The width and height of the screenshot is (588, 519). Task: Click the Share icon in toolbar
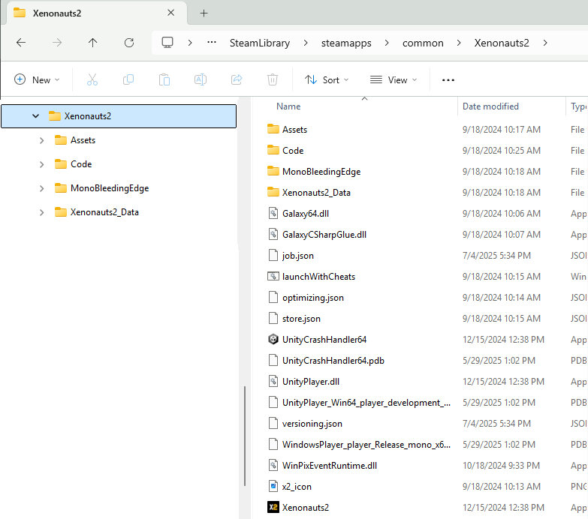(x=237, y=79)
